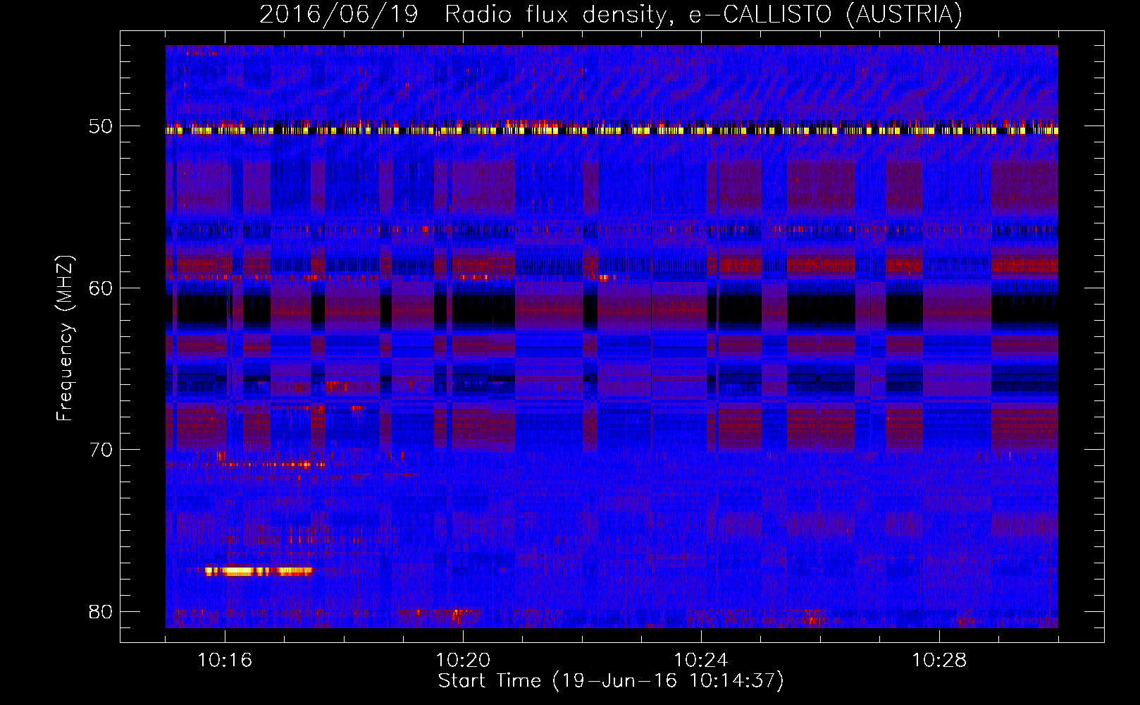Click the yellow interference line at 50 MHz
Screen dimensions: 1140x705
coord(612,130)
